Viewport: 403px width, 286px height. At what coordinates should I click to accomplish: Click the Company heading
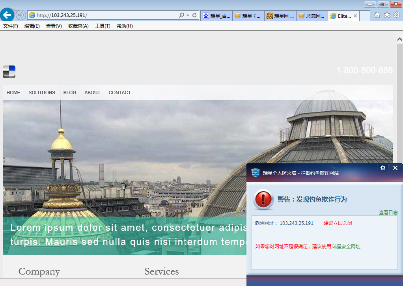[x=39, y=271]
